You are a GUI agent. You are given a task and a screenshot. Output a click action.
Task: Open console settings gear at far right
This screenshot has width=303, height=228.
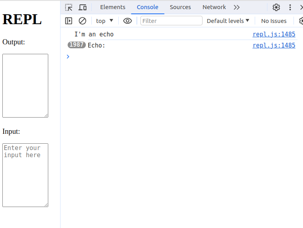[301, 21]
